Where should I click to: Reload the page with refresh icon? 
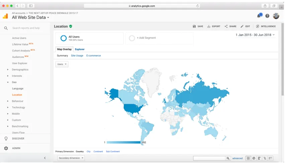point(197,6)
